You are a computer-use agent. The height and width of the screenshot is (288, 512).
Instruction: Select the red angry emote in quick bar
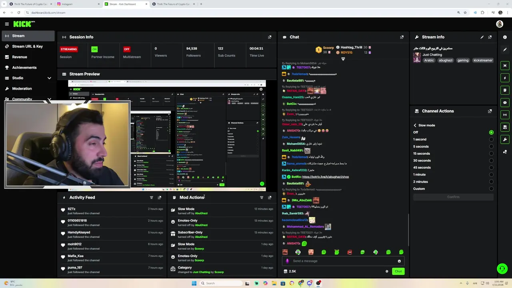(x=350, y=252)
